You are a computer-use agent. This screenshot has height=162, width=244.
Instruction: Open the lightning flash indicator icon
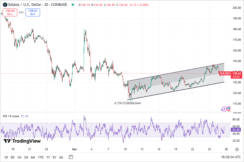point(224,109)
